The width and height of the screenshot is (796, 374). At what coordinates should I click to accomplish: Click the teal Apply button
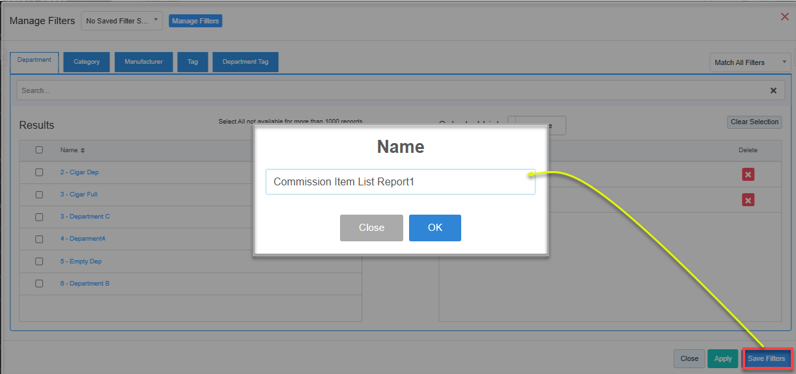click(x=723, y=358)
